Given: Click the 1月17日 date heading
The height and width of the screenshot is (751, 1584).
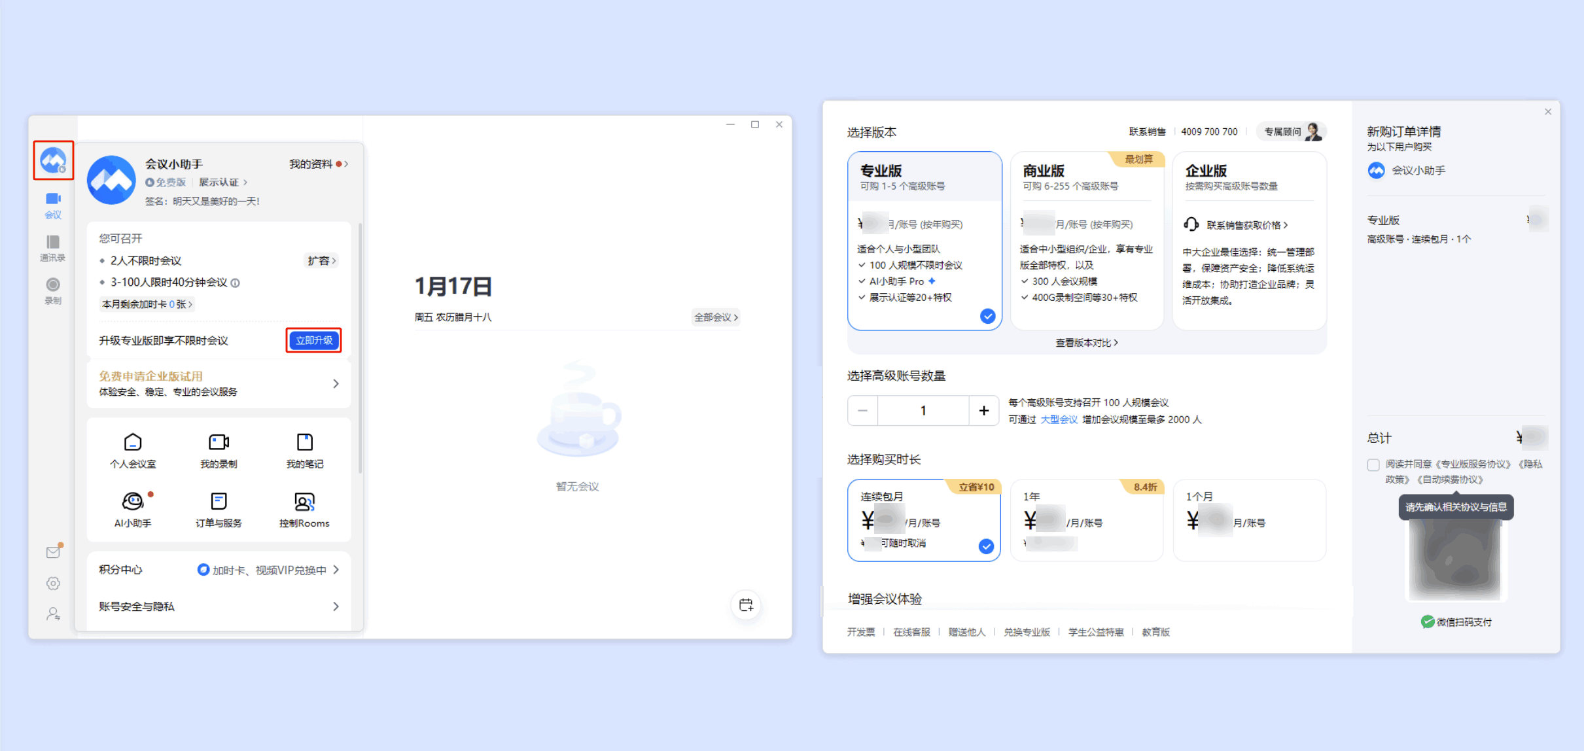Looking at the screenshot, I should (453, 286).
